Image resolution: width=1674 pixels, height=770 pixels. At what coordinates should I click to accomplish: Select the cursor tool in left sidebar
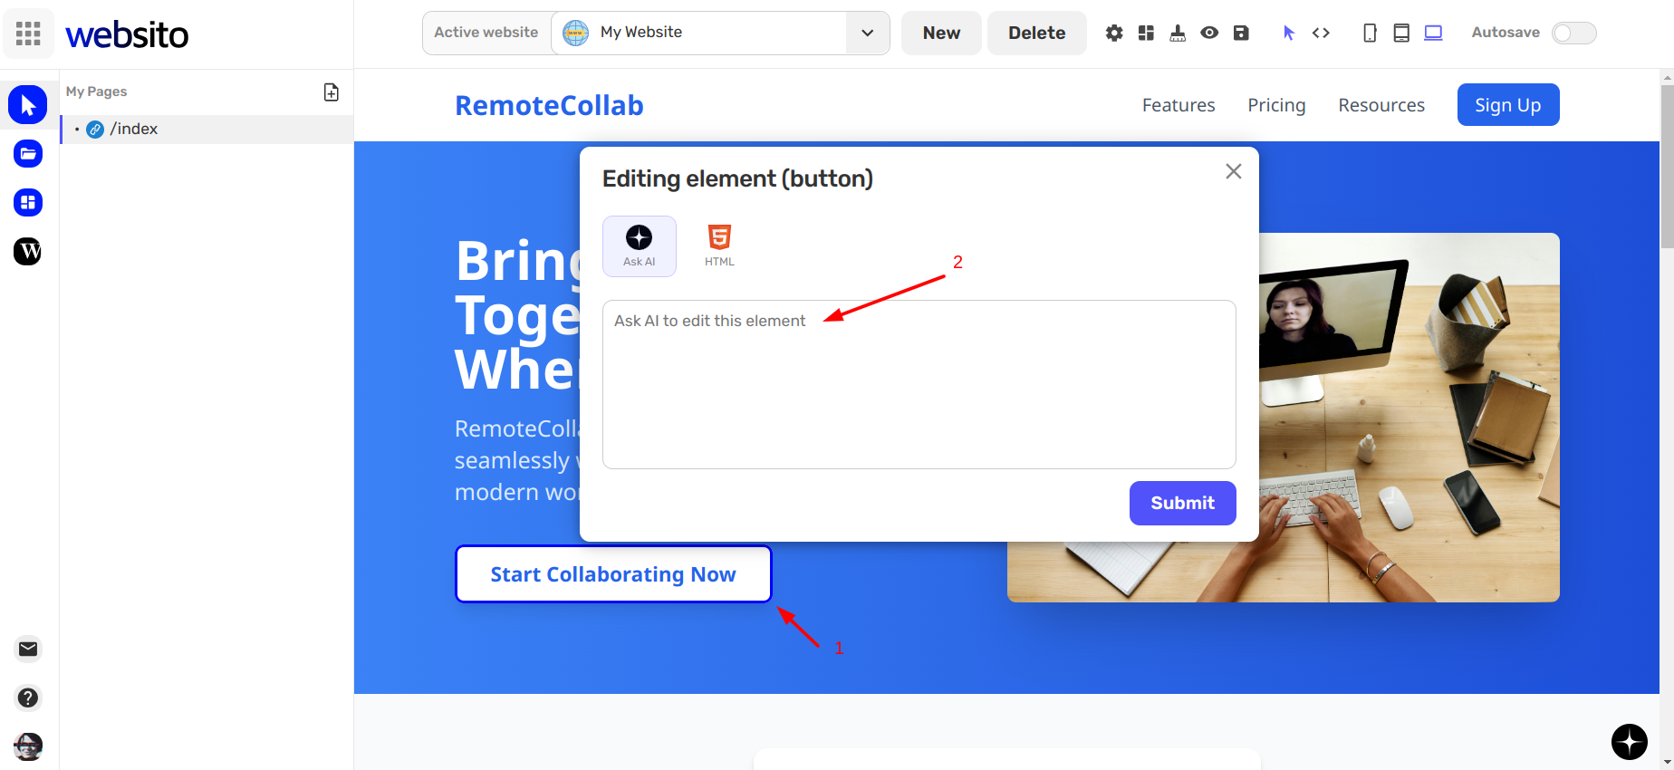pyautogui.click(x=28, y=105)
